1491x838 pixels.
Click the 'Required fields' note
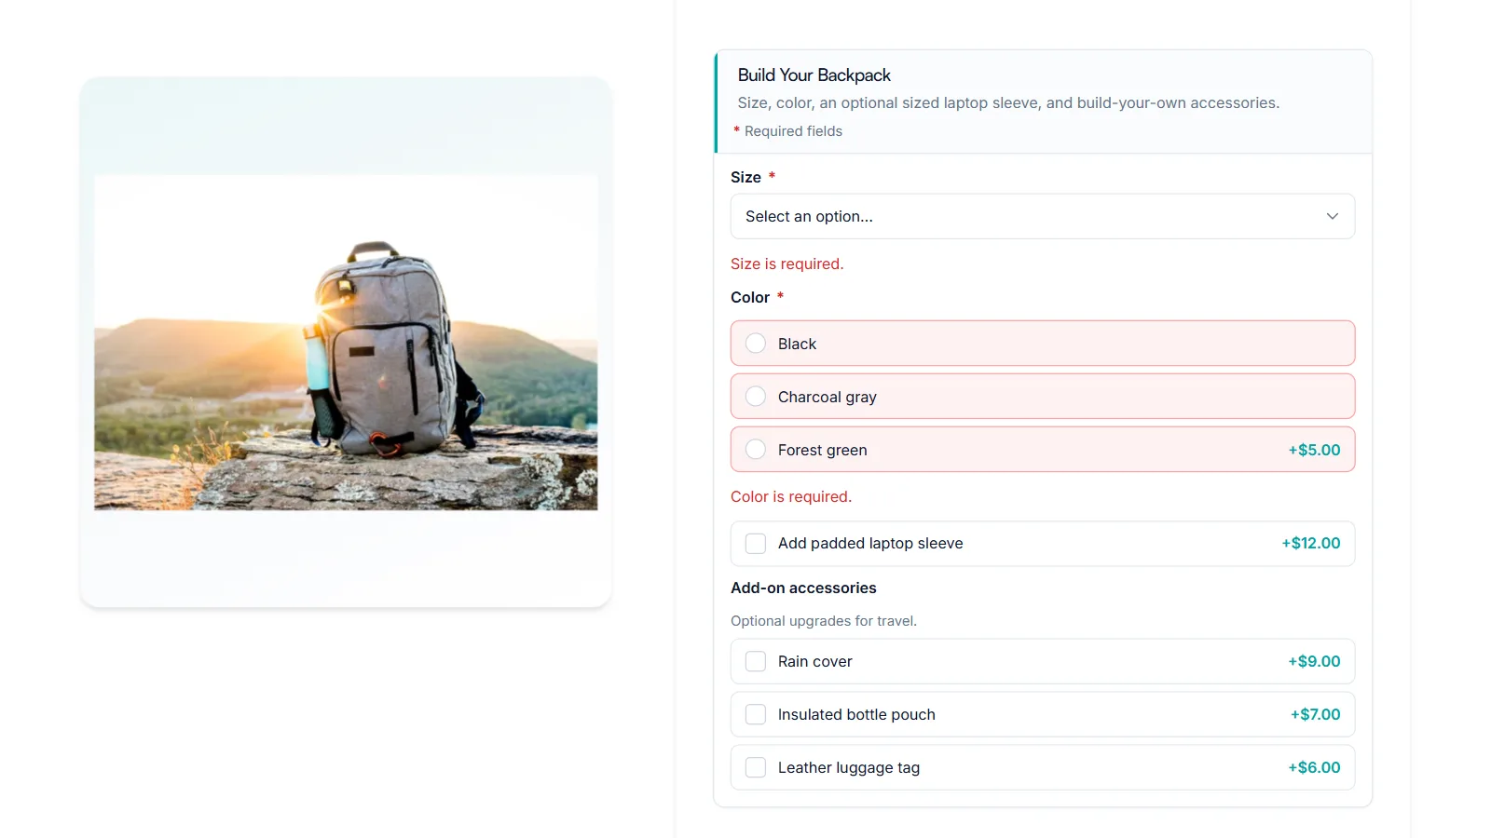pos(793,131)
